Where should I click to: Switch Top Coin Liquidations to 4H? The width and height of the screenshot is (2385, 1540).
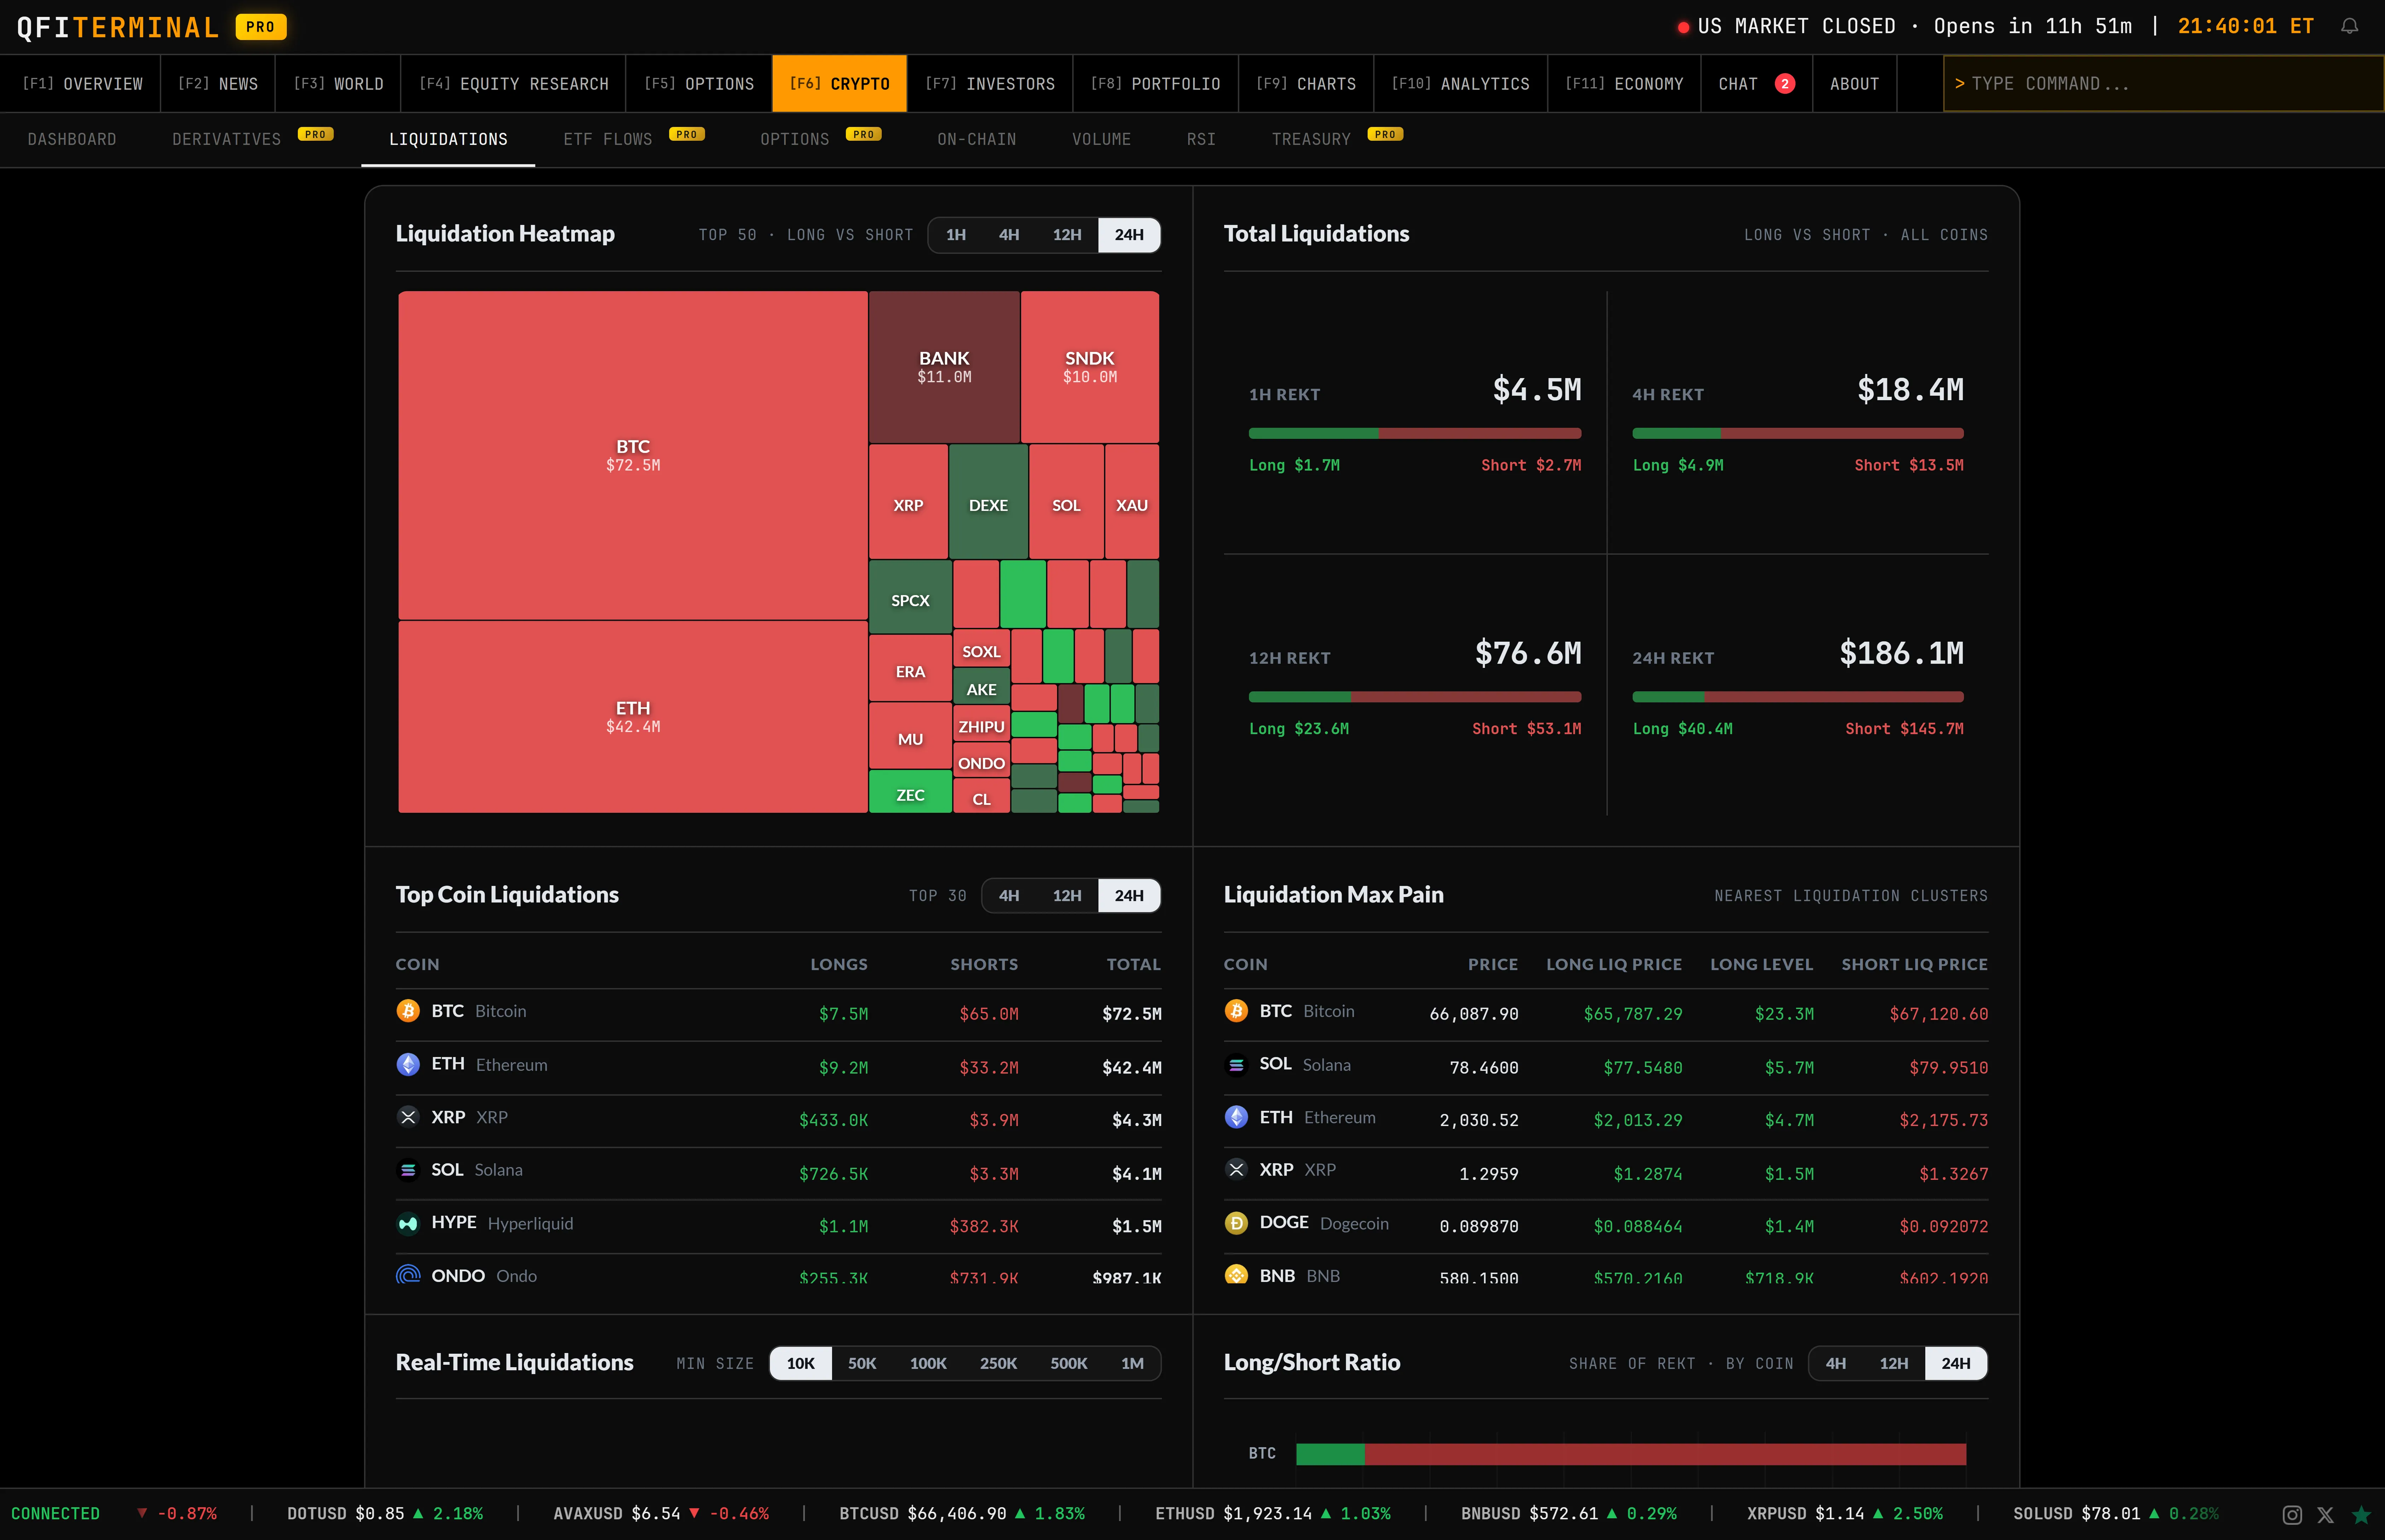tap(1009, 896)
